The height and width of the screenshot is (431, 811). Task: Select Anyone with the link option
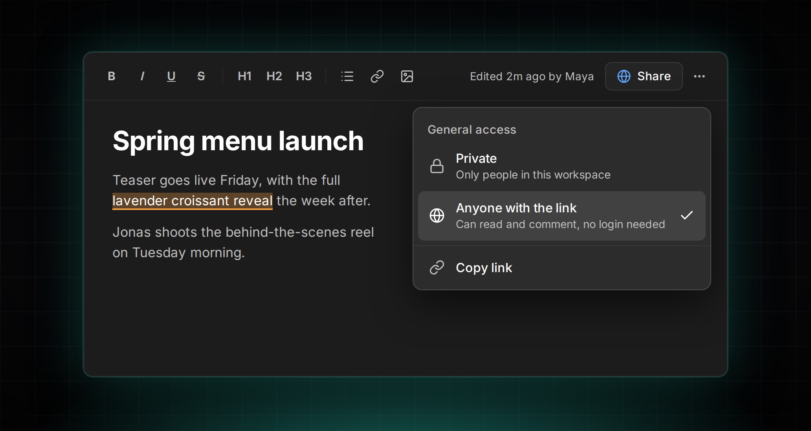click(x=561, y=216)
